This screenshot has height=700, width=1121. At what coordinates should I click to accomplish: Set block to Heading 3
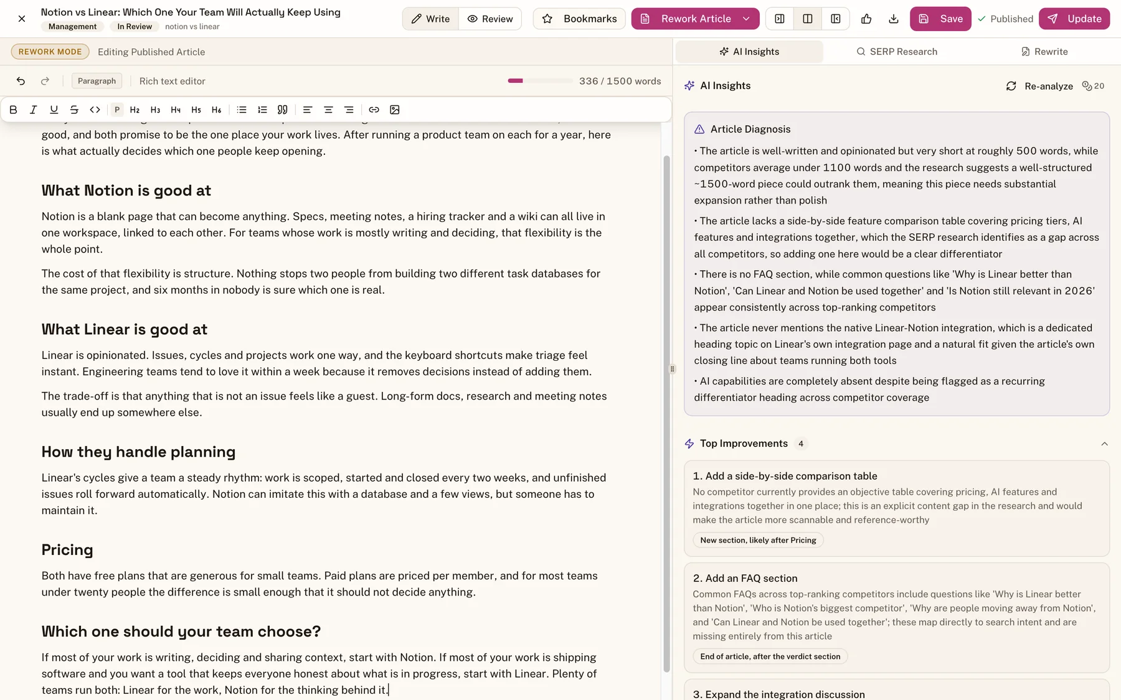(x=155, y=110)
